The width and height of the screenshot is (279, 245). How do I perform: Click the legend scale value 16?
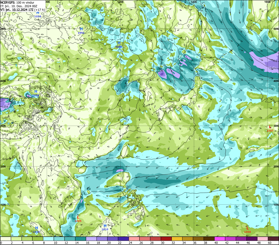click(88, 243)
